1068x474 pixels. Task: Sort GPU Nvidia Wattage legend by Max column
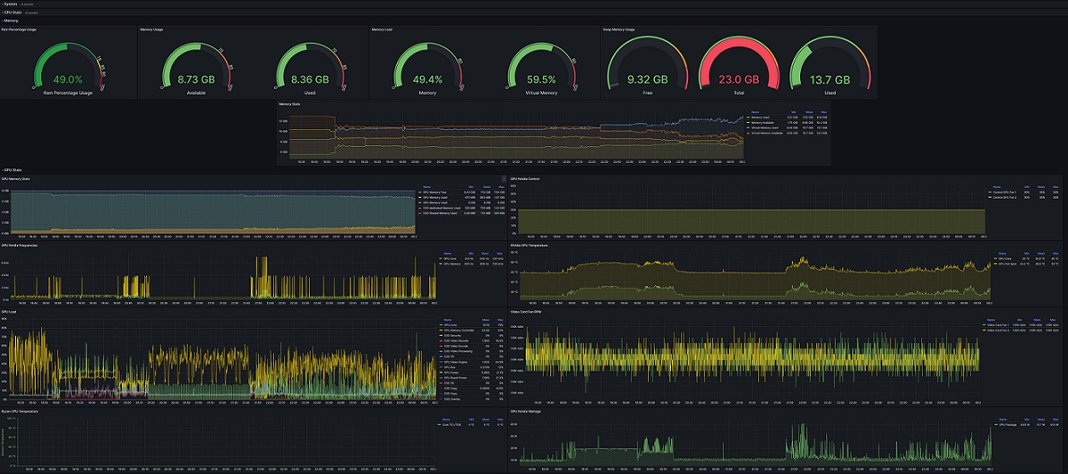coord(1055,419)
